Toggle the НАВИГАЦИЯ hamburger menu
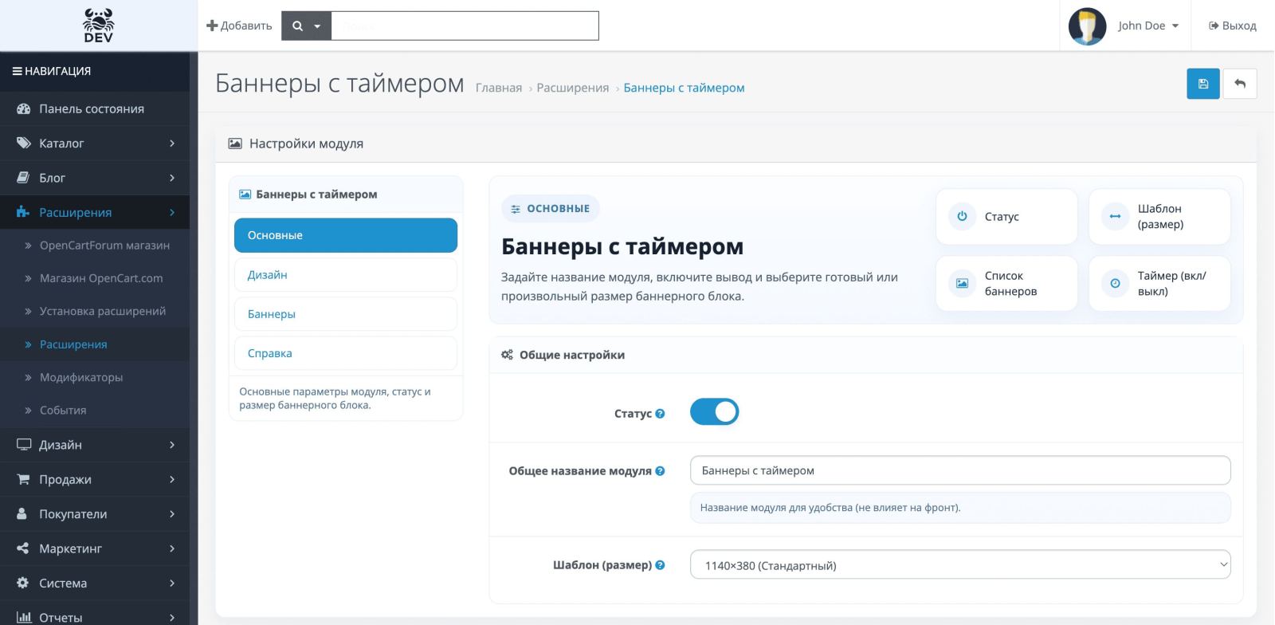The width and height of the screenshot is (1275, 625). click(x=17, y=71)
